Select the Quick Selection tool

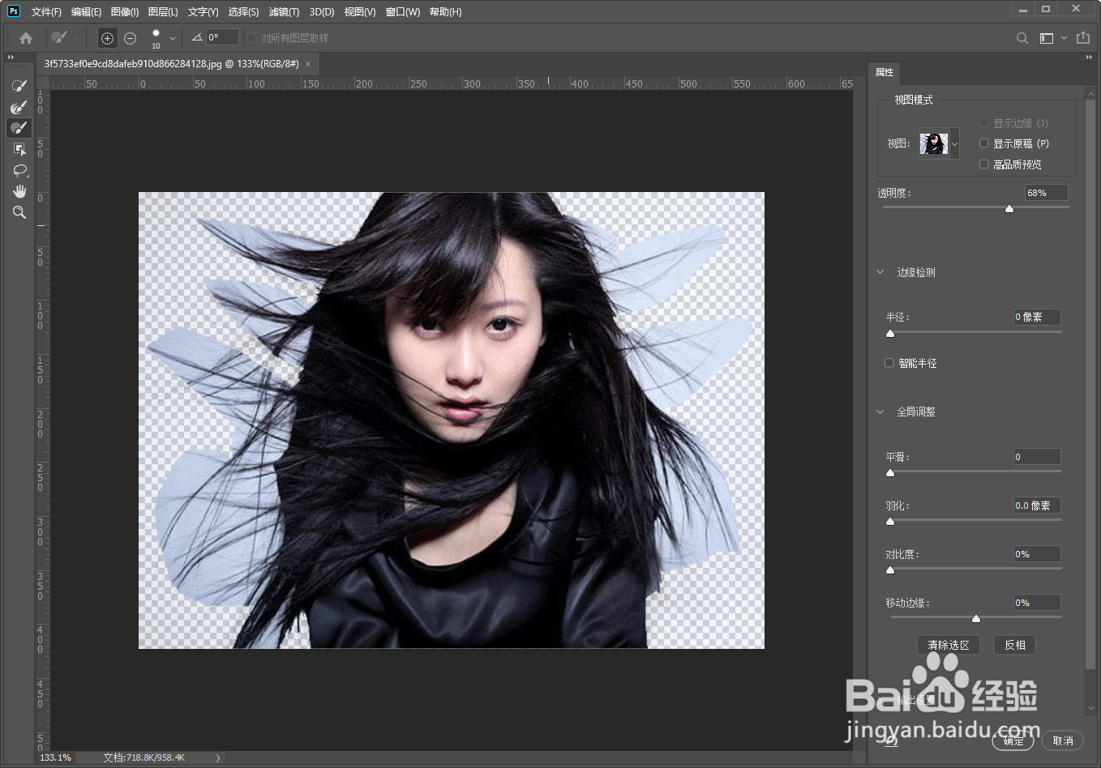tap(19, 86)
